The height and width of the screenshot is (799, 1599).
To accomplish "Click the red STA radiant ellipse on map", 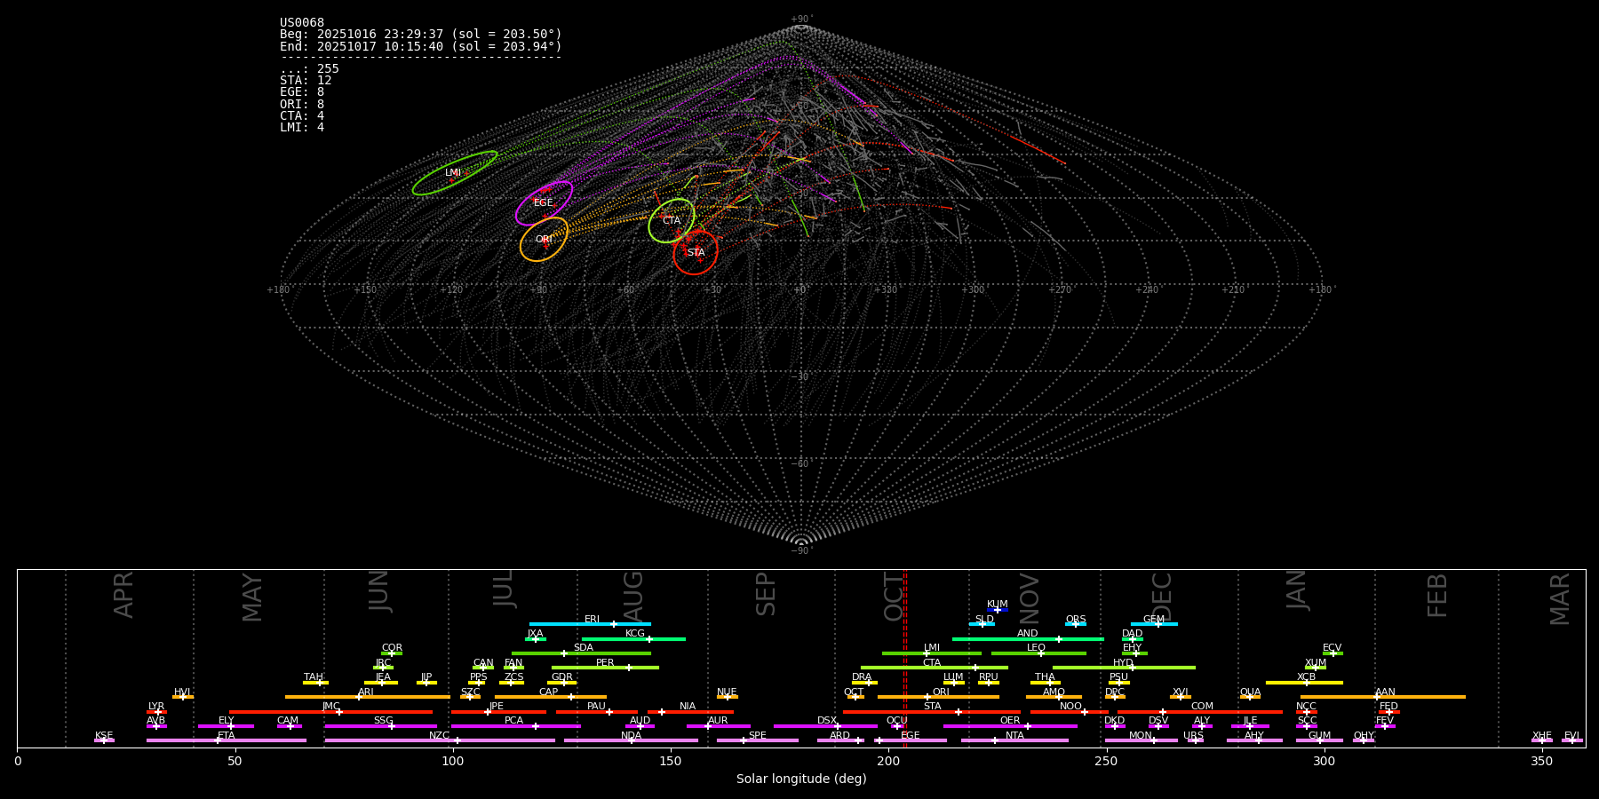I will (696, 253).
